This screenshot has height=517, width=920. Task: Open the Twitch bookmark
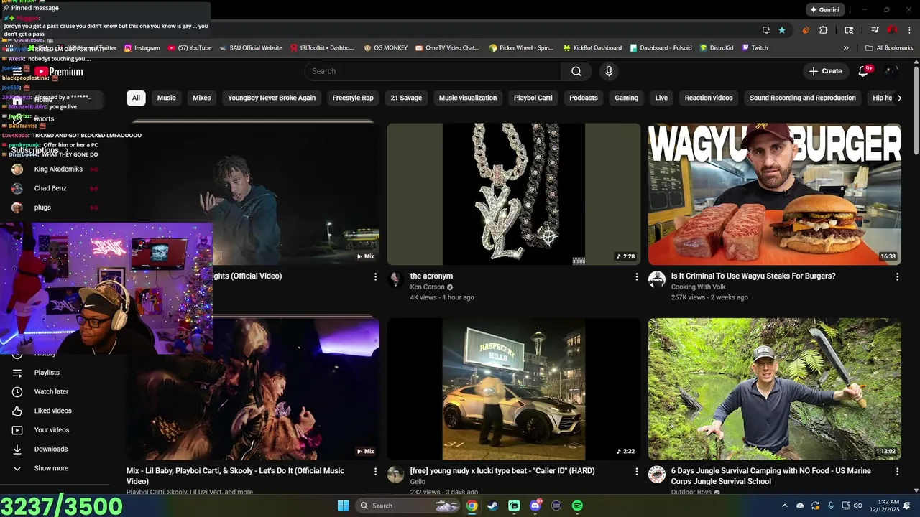(754, 48)
